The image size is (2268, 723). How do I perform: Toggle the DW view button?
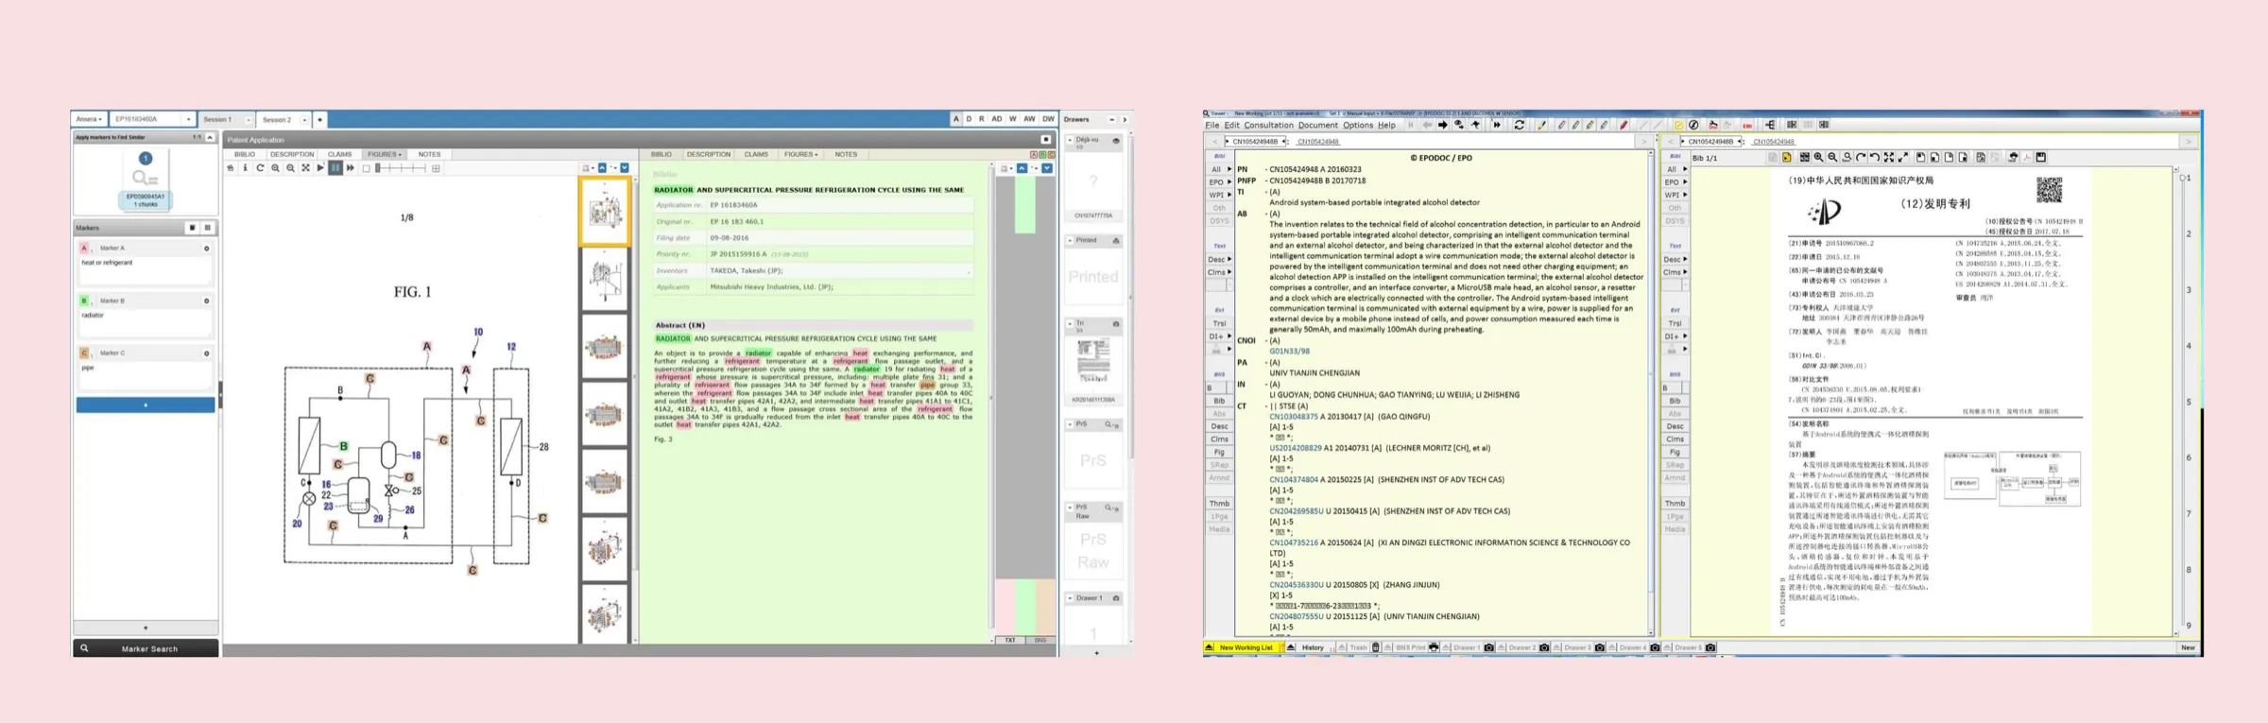pos(1048,119)
